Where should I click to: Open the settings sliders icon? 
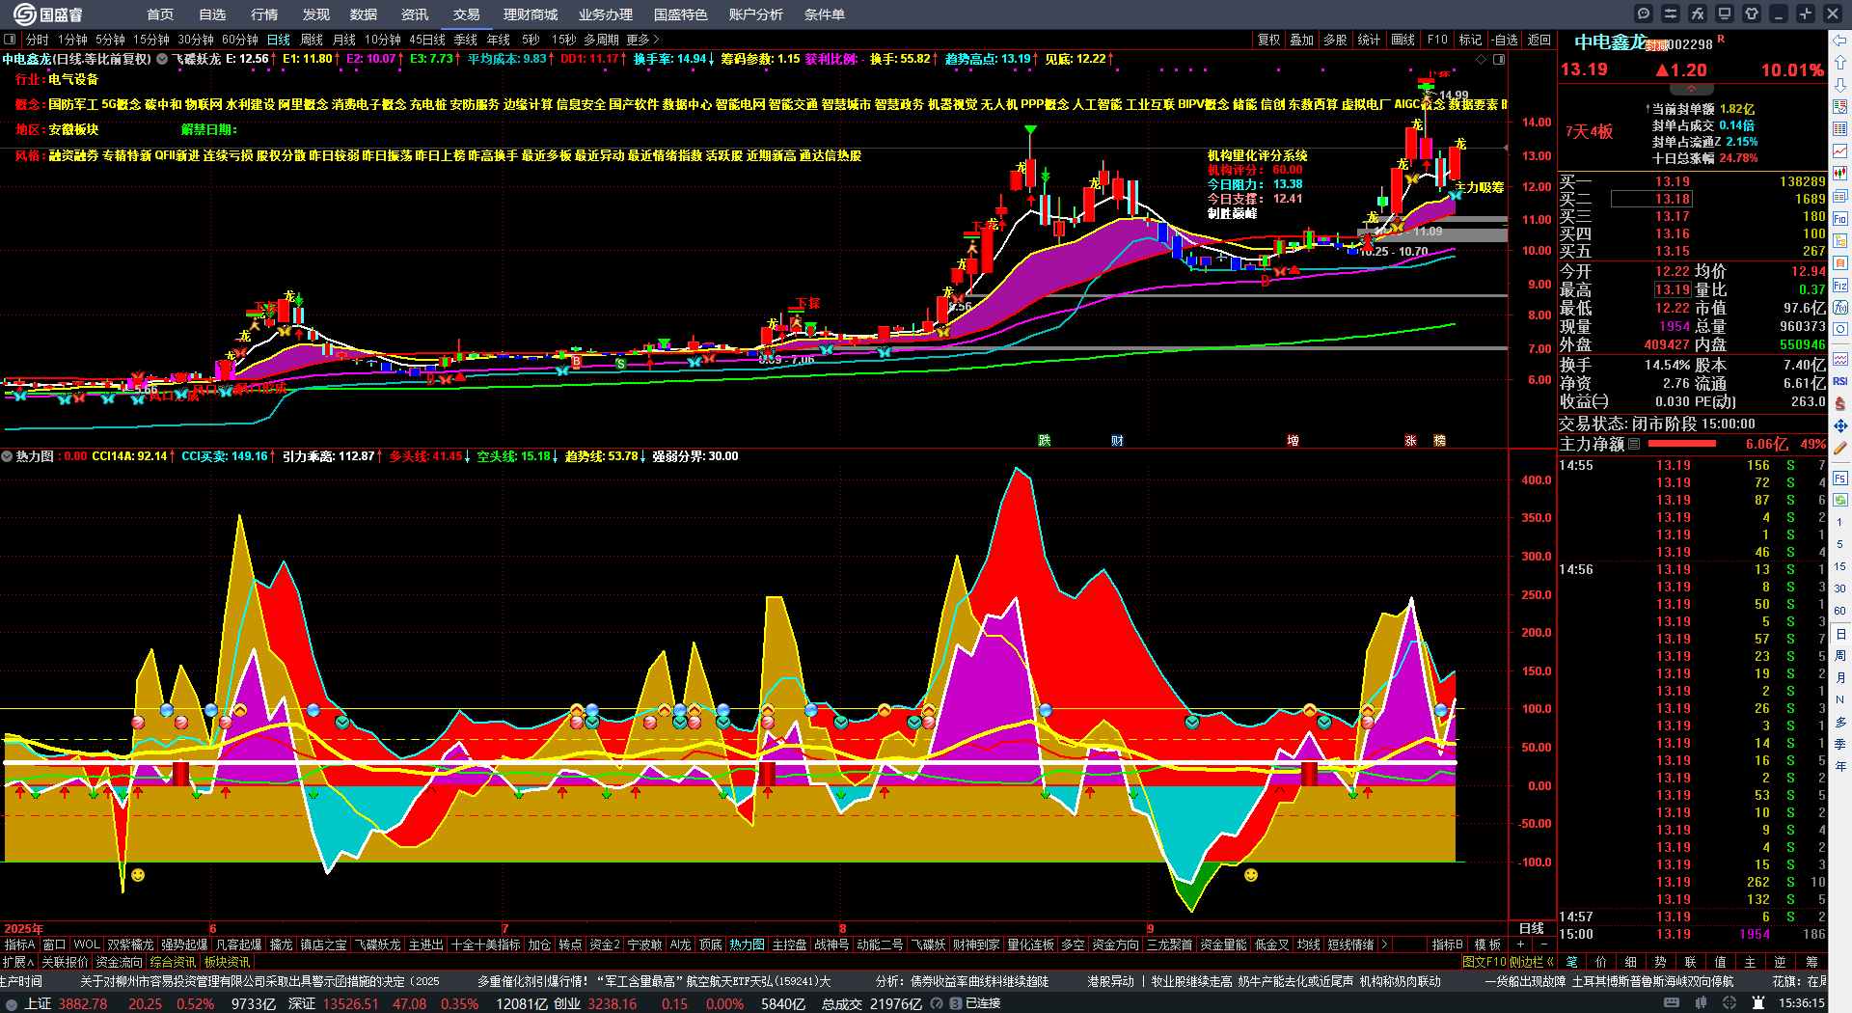1671,14
